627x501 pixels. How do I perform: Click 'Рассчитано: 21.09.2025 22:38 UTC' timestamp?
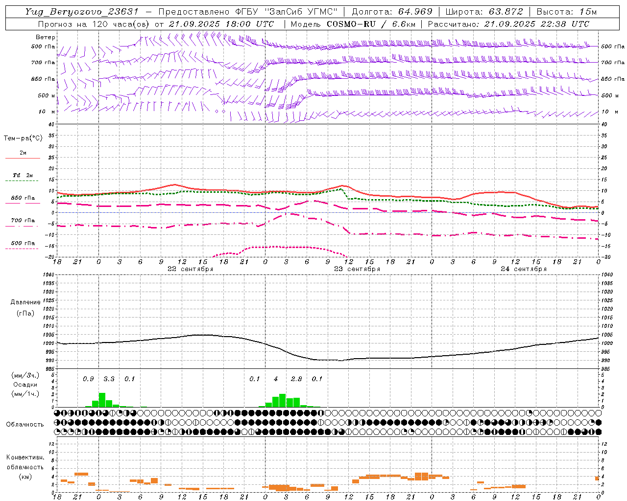pos(508,24)
